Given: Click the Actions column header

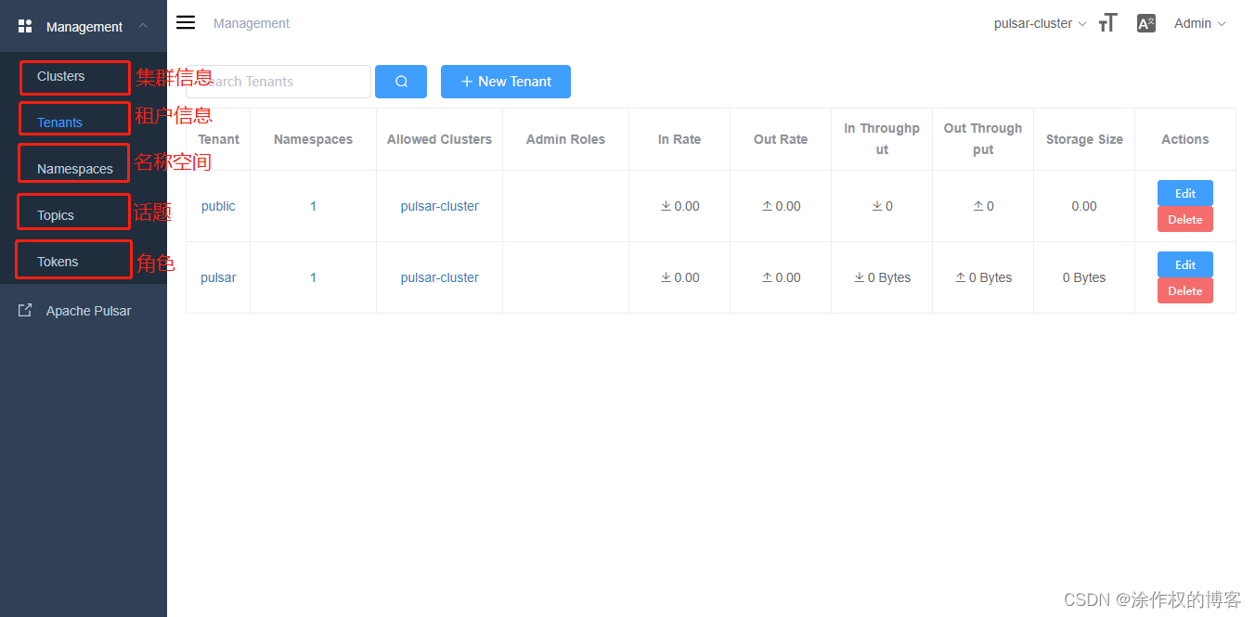Looking at the screenshot, I should coord(1185,139).
